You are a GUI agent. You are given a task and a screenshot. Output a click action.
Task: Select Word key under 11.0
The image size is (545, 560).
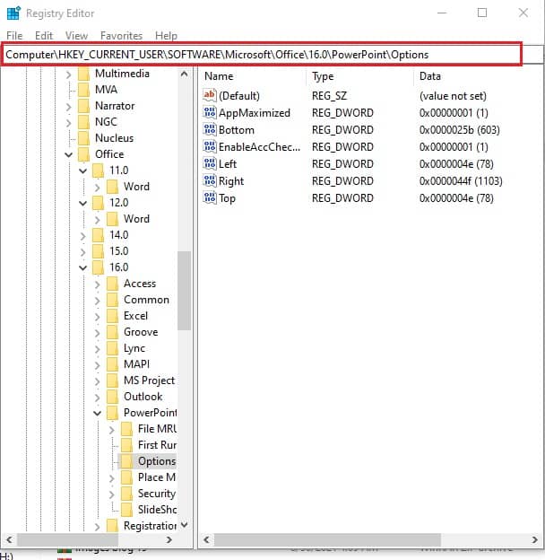coord(136,187)
